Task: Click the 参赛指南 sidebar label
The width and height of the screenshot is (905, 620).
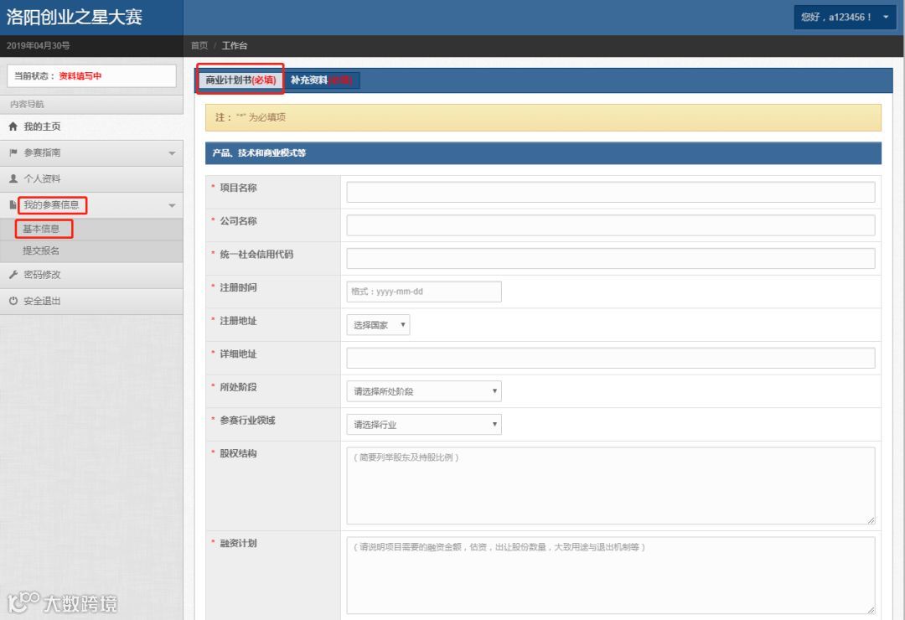Action: pyautogui.click(x=42, y=153)
